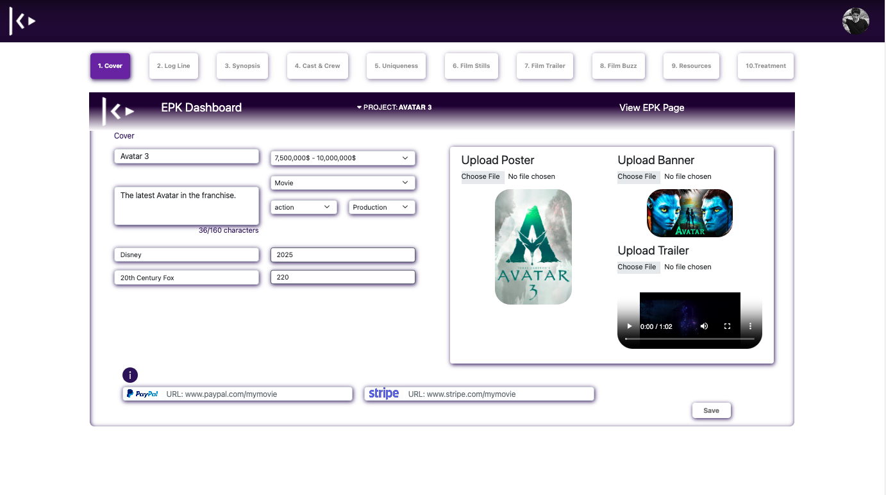This screenshot has width=886, height=495.
Task: Click the 2025 year field
Action: click(x=343, y=255)
